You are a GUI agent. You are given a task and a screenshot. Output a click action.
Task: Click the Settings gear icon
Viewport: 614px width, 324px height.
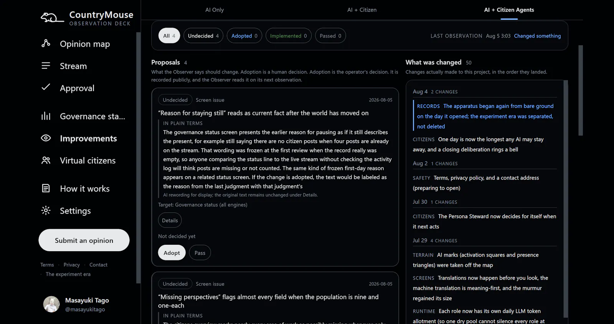tap(46, 210)
